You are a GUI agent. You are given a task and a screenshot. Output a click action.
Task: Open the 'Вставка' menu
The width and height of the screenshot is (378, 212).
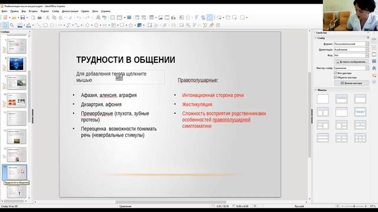[x=33, y=11]
